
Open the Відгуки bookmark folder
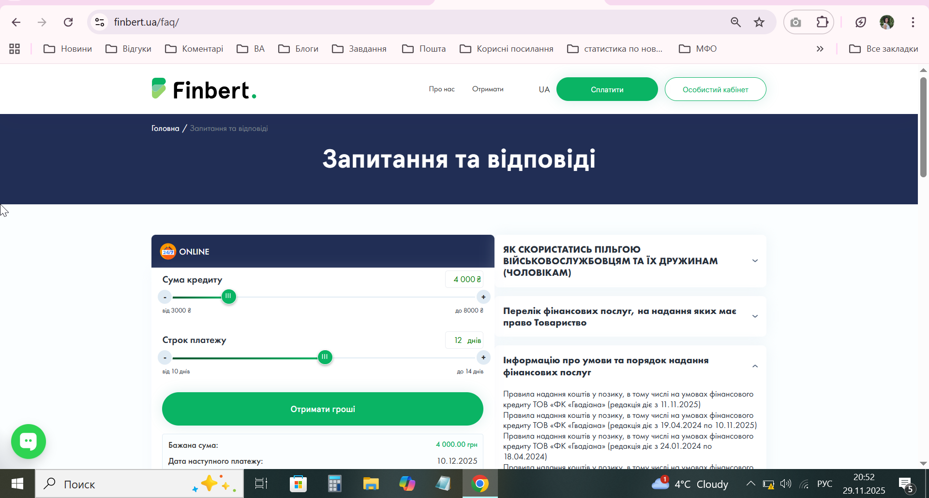coord(129,49)
